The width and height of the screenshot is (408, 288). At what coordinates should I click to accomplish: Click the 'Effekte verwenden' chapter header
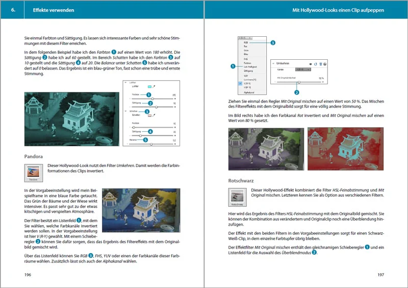click(54, 10)
